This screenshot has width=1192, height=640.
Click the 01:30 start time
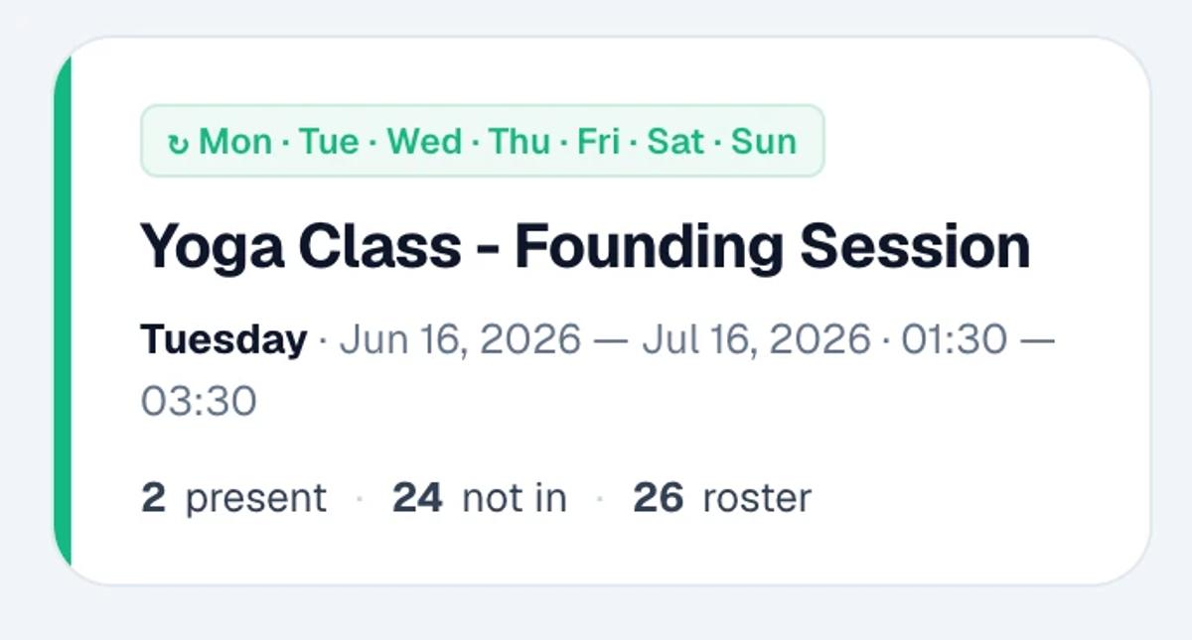click(954, 340)
